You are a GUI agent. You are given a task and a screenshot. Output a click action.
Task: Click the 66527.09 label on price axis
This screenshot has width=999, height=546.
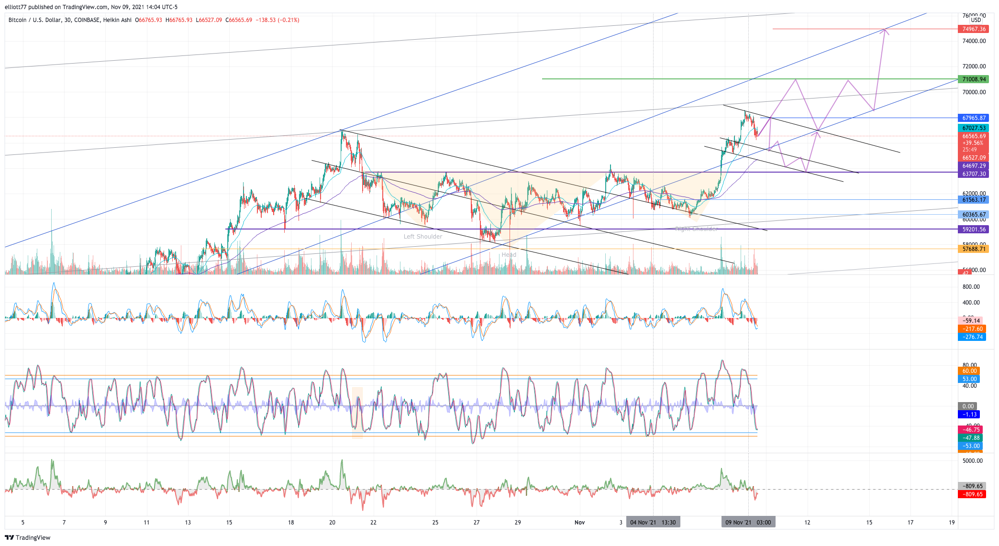(973, 158)
